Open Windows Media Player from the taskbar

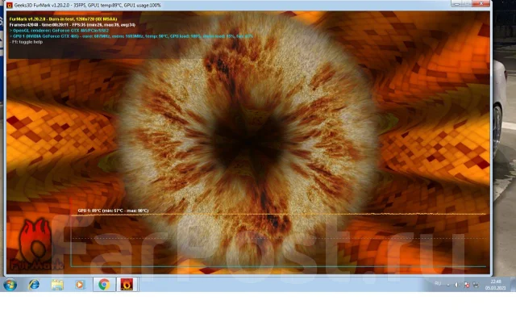pos(80,285)
